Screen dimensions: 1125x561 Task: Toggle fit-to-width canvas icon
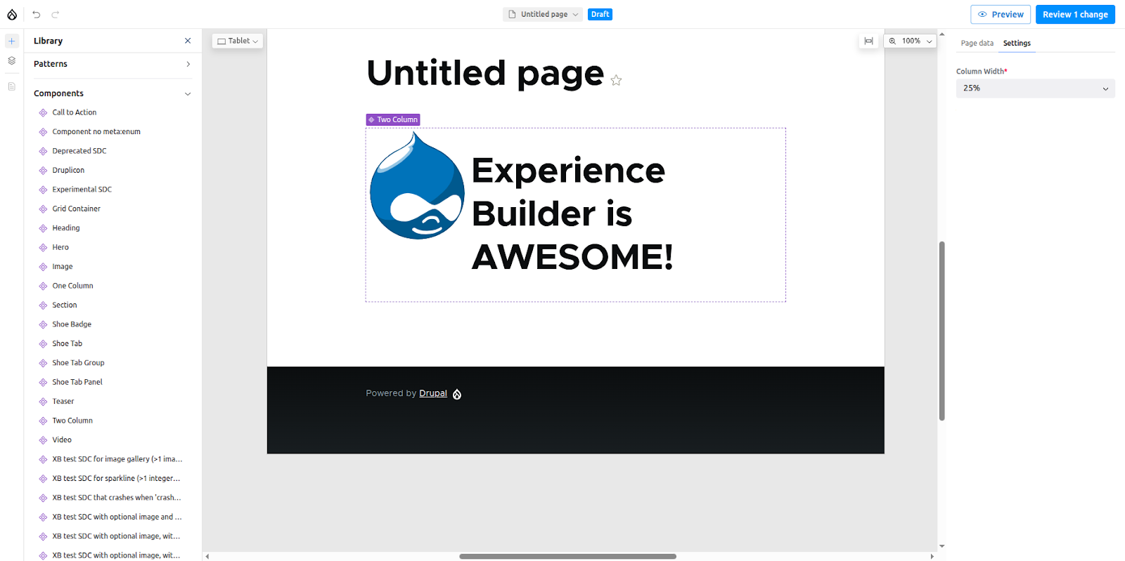coord(868,41)
